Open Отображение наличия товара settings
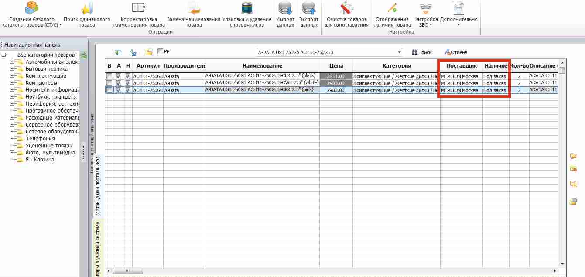 (392, 14)
